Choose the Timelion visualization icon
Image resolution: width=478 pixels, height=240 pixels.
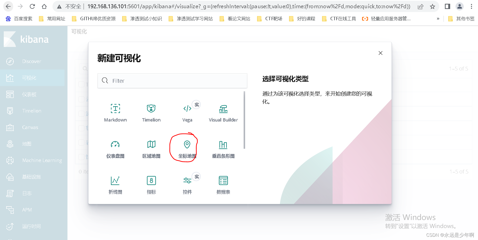(x=151, y=112)
